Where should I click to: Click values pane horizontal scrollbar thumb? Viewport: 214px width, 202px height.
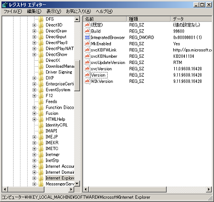[x=128, y=189]
